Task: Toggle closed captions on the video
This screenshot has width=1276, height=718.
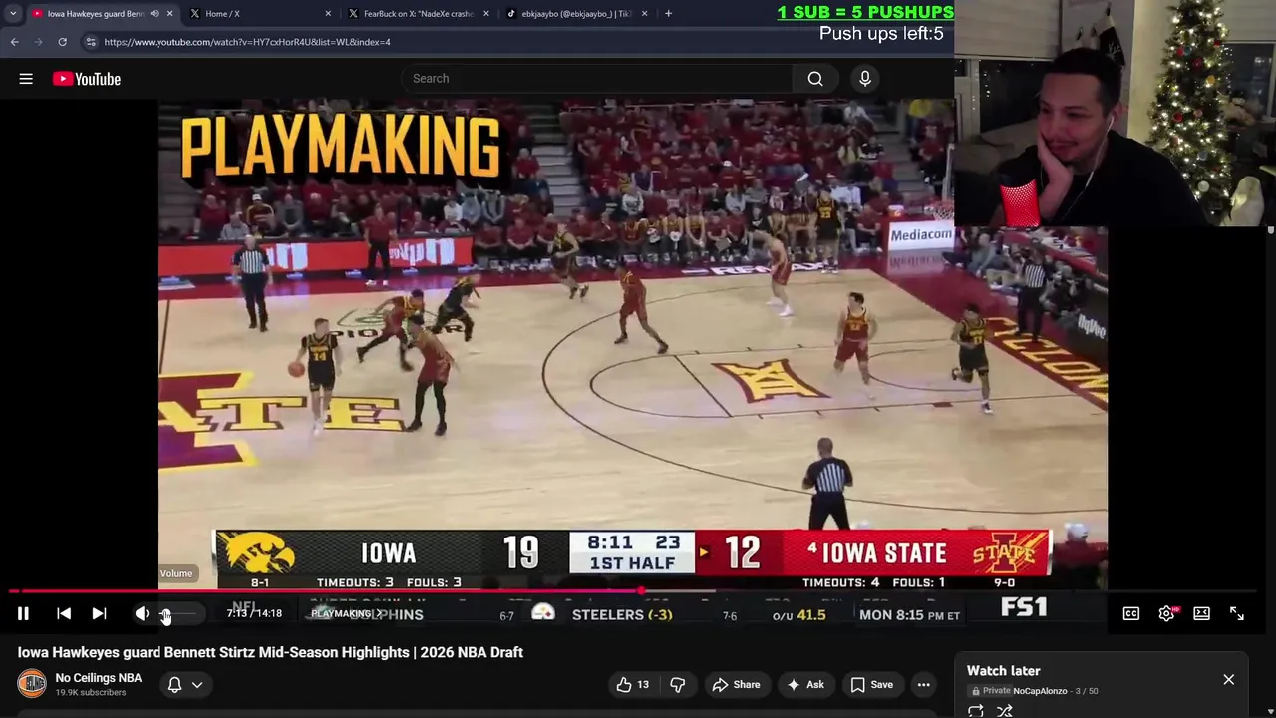Action: [x=1131, y=614]
